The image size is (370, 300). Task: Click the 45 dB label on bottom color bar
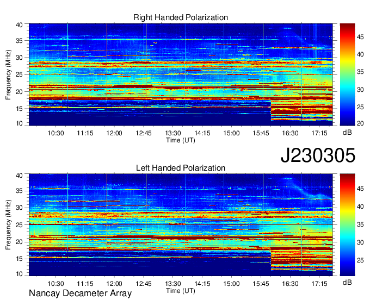coord(360,189)
